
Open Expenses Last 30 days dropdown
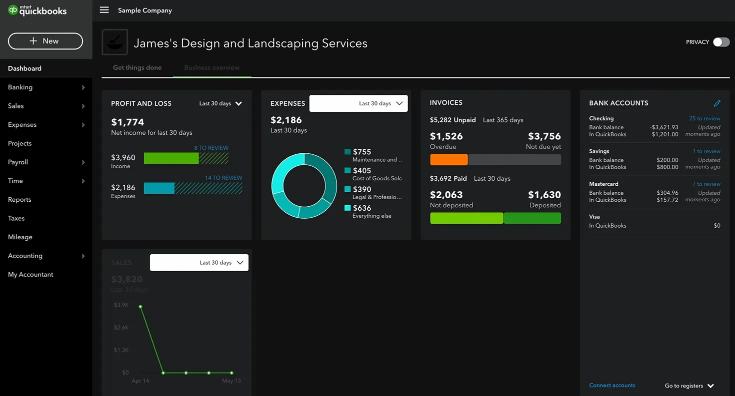click(358, 103)
